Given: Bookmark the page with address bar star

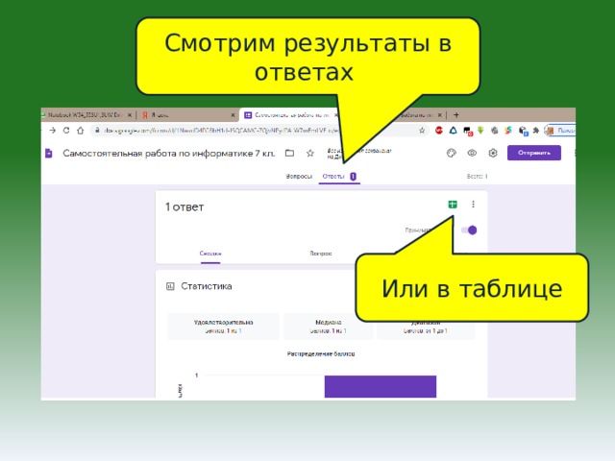Looking at the screenshot, I should click(x=422, y=131).
